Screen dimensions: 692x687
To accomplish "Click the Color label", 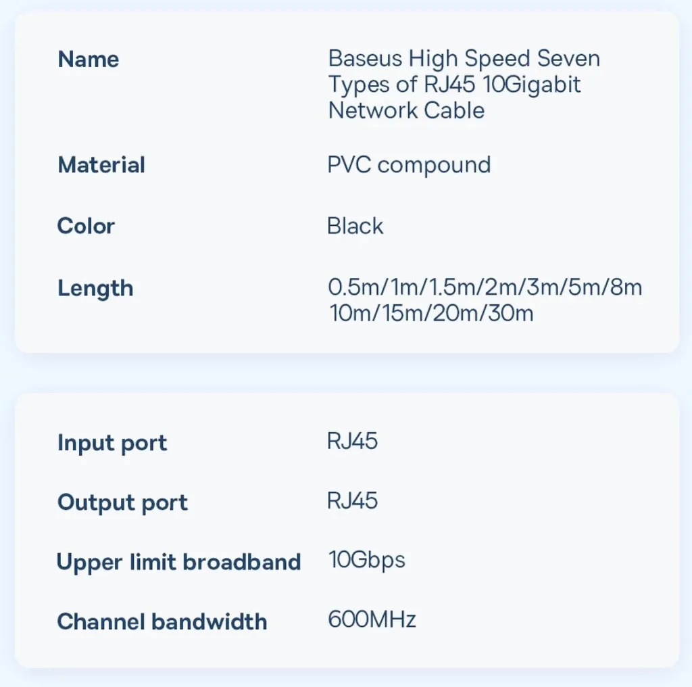I will (86, 226).
